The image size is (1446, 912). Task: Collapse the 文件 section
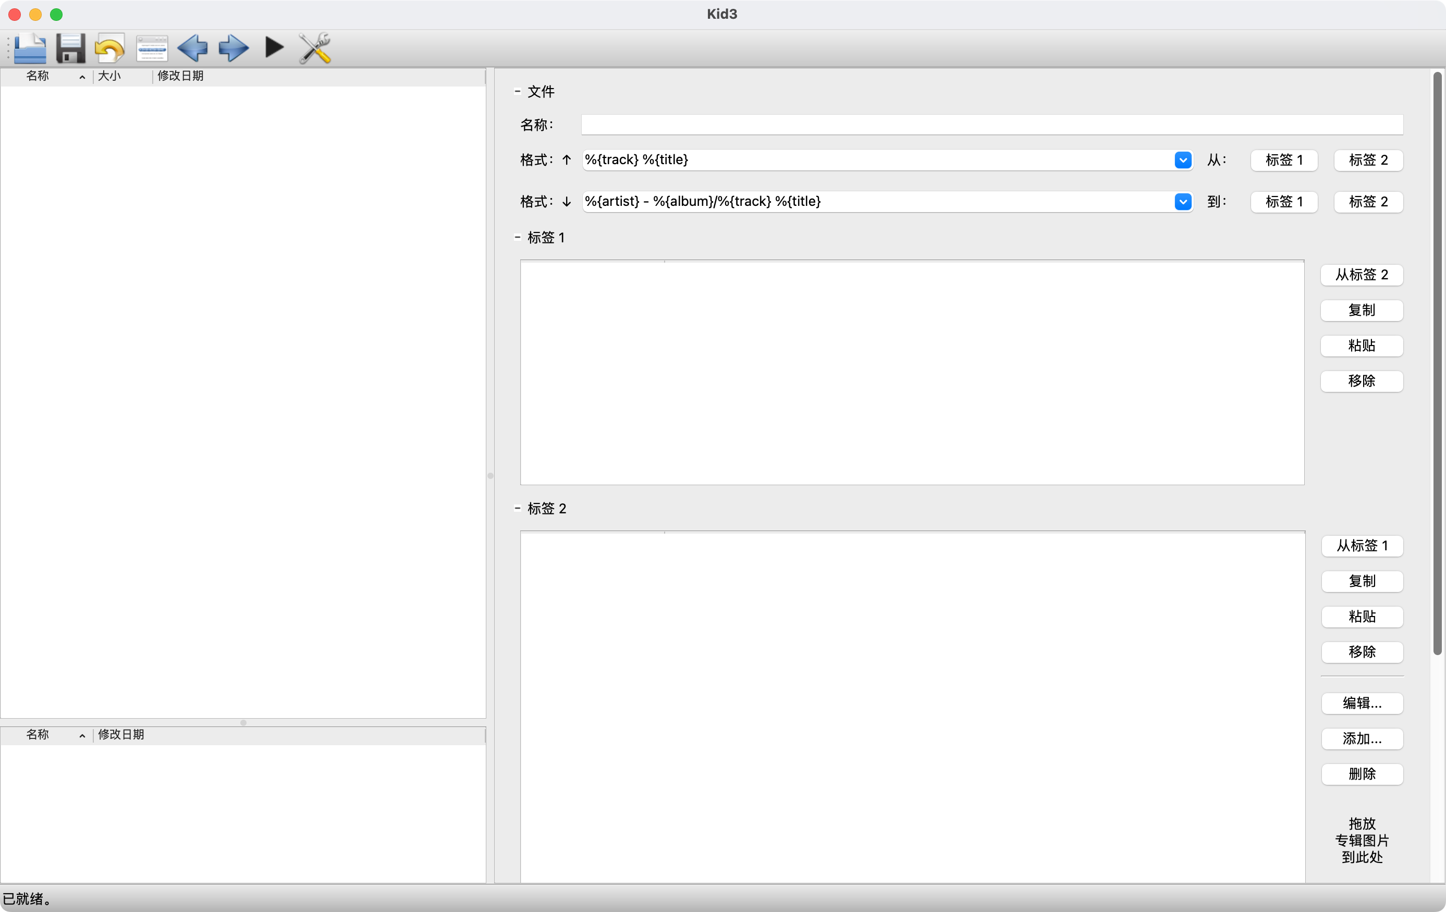[517, 91]
